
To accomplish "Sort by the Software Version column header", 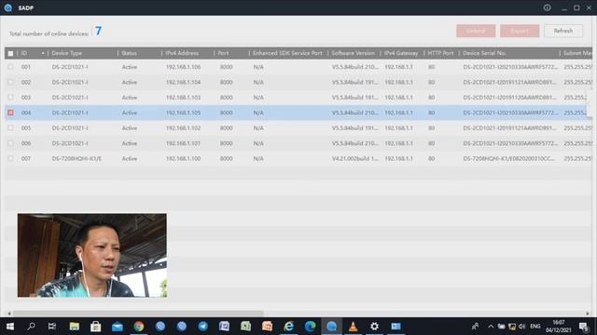I will [x=353, y=53].
